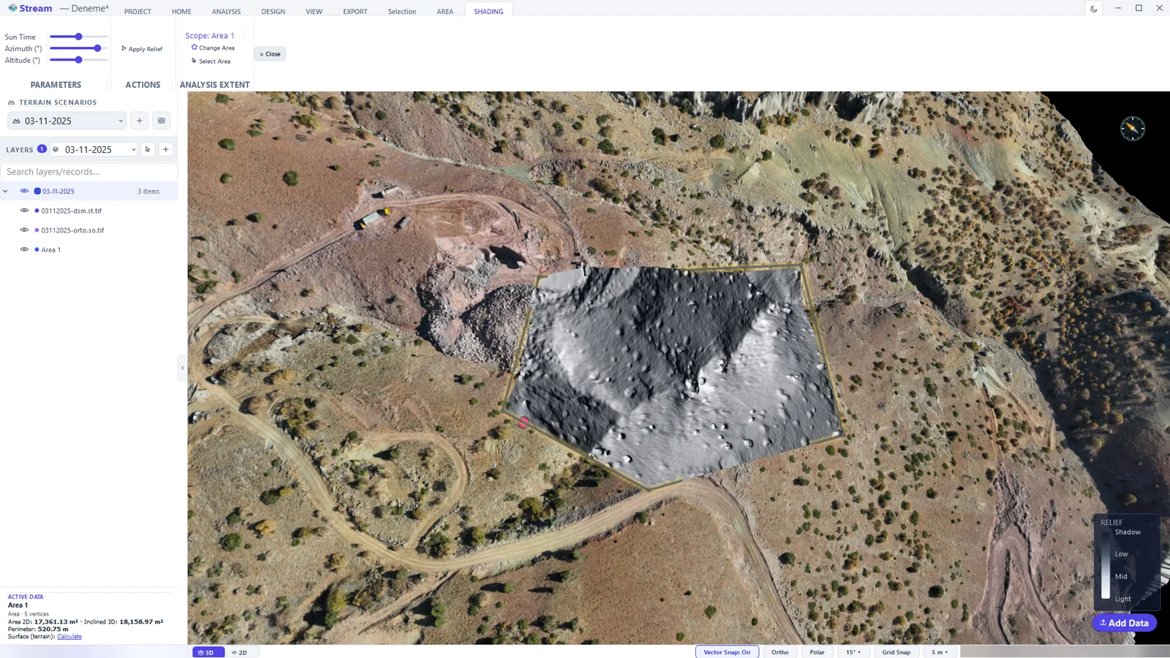1170x658 pixels.
Task: Enable Ortho mode
Action: 780,652
